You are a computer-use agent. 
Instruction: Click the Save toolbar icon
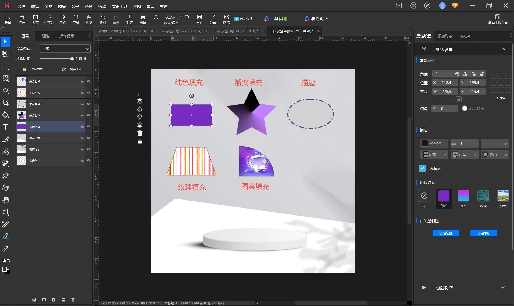[x=35, y=19]
